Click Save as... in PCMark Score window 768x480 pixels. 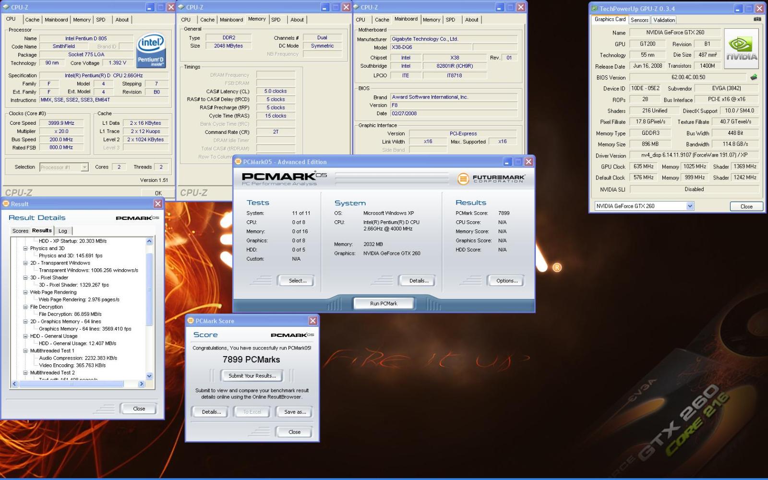click(x=295, y=412)
